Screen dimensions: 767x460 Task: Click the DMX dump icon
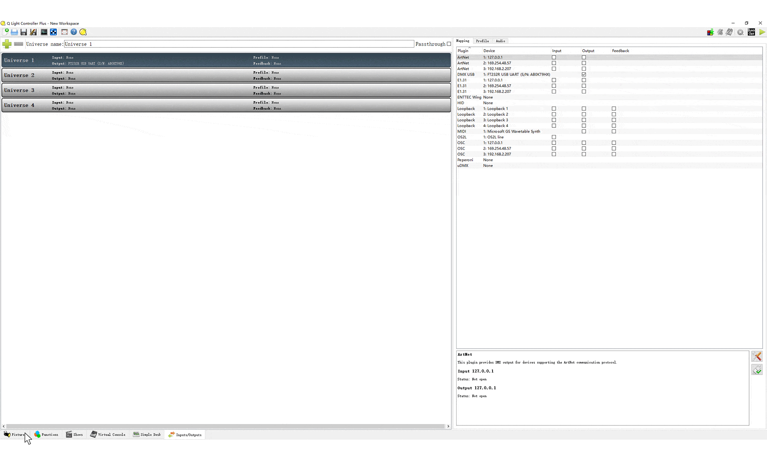pos(710,32)
